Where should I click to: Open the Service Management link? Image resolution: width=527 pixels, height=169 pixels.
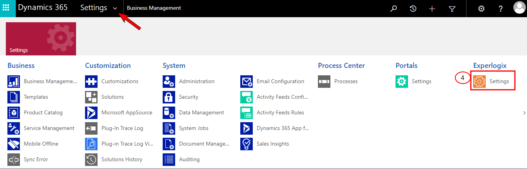click(x=49, y=128)
